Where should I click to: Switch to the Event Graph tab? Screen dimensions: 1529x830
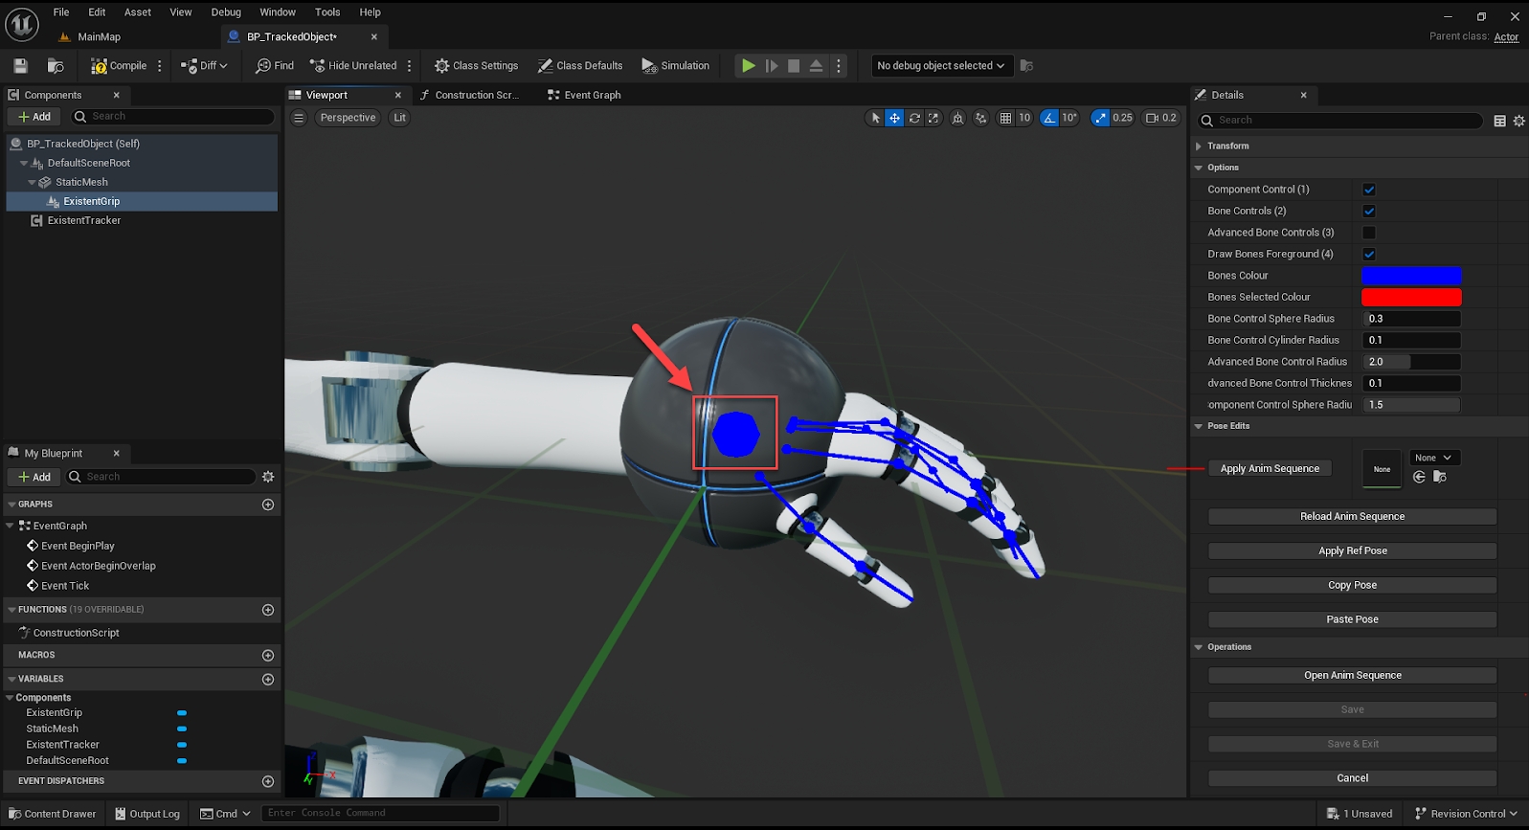pos(584,95)
